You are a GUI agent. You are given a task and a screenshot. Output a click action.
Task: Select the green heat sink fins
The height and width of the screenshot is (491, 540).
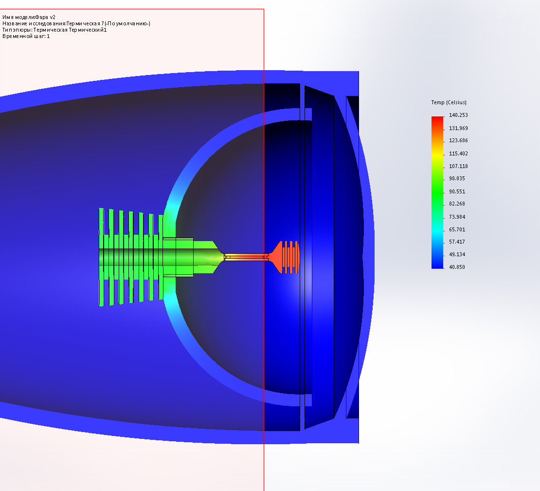click(131, 257)
